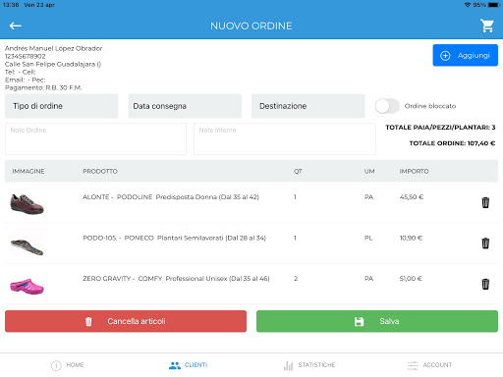Viewport: 503px width, 377px height.
Task: Click the QT column header
Action: point(298,171)
